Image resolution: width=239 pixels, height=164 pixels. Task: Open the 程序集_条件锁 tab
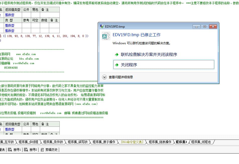[53, 142]
